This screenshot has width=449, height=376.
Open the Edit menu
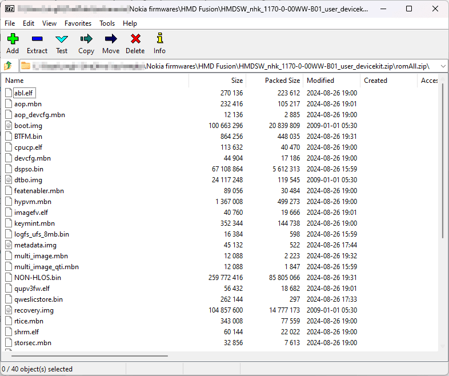coord(29,23)
